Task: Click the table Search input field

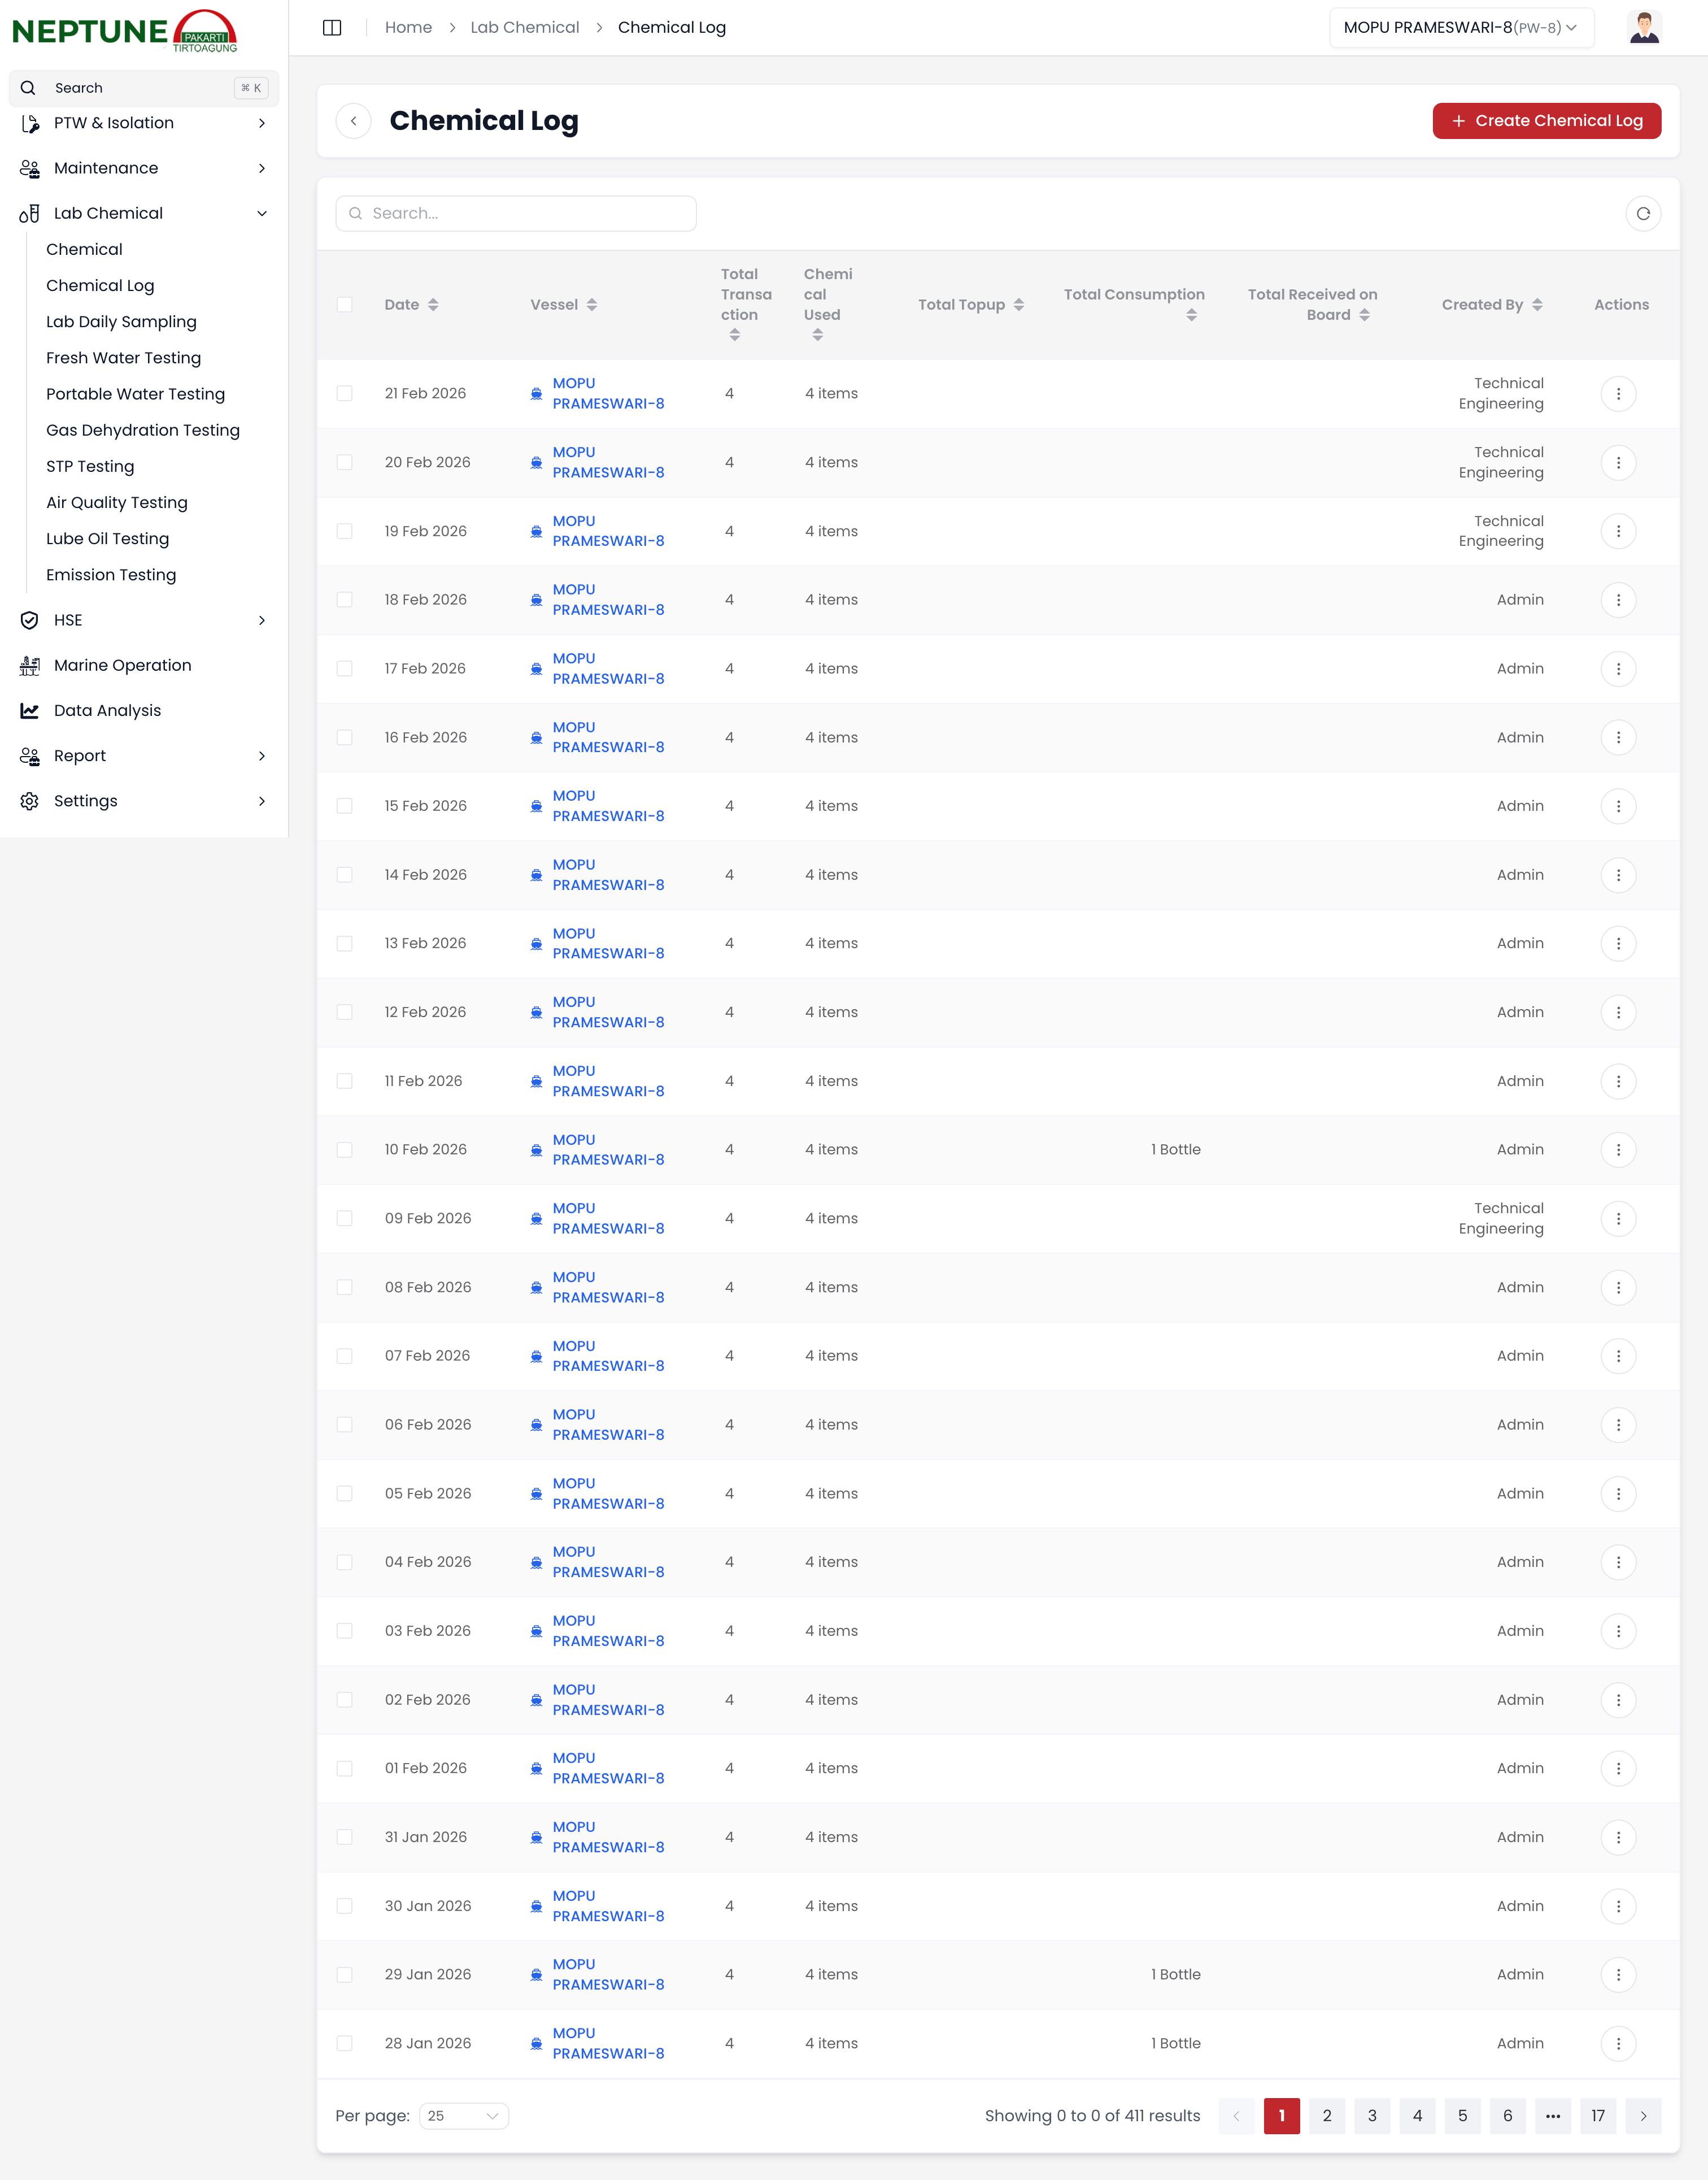Action: point(516,213)
